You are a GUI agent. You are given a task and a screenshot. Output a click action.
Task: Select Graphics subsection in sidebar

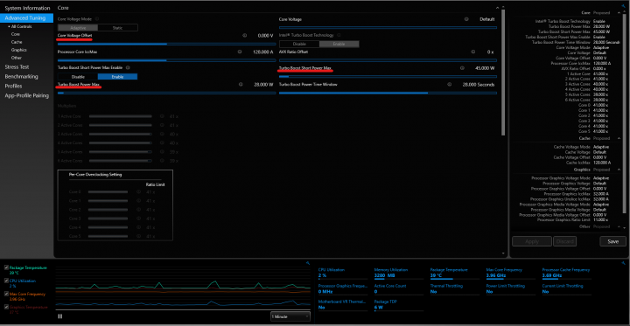(19, 50)
